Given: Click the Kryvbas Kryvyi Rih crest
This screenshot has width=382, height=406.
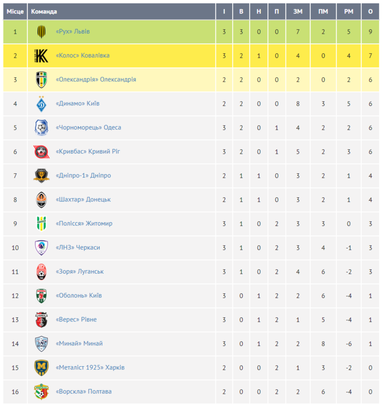Looking at the screenshot, I should [x=42, y=152].
